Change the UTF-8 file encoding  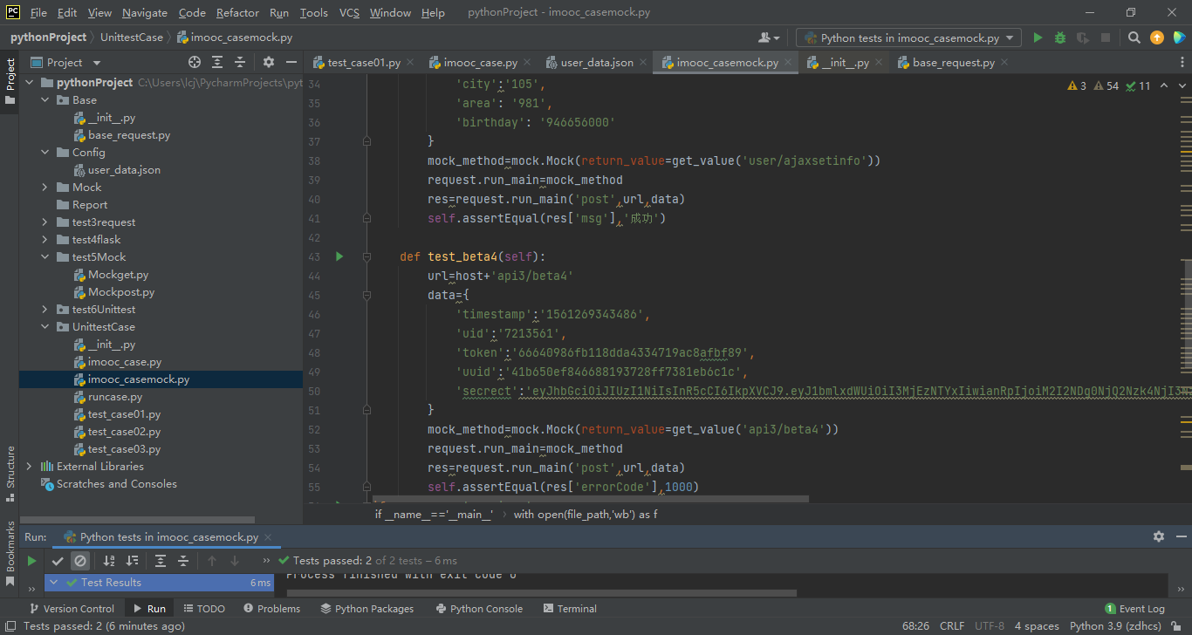pyautogui.click(x=990, y=626)
